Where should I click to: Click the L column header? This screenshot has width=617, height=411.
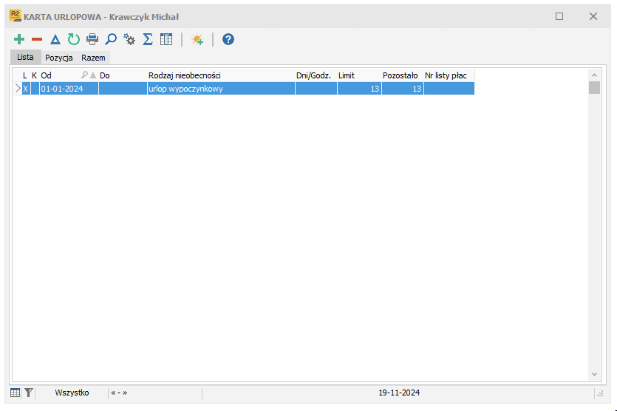point(25,75)
